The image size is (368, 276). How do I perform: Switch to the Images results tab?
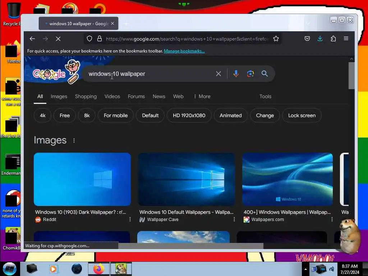pyautogui.click(x=59, y=96)
